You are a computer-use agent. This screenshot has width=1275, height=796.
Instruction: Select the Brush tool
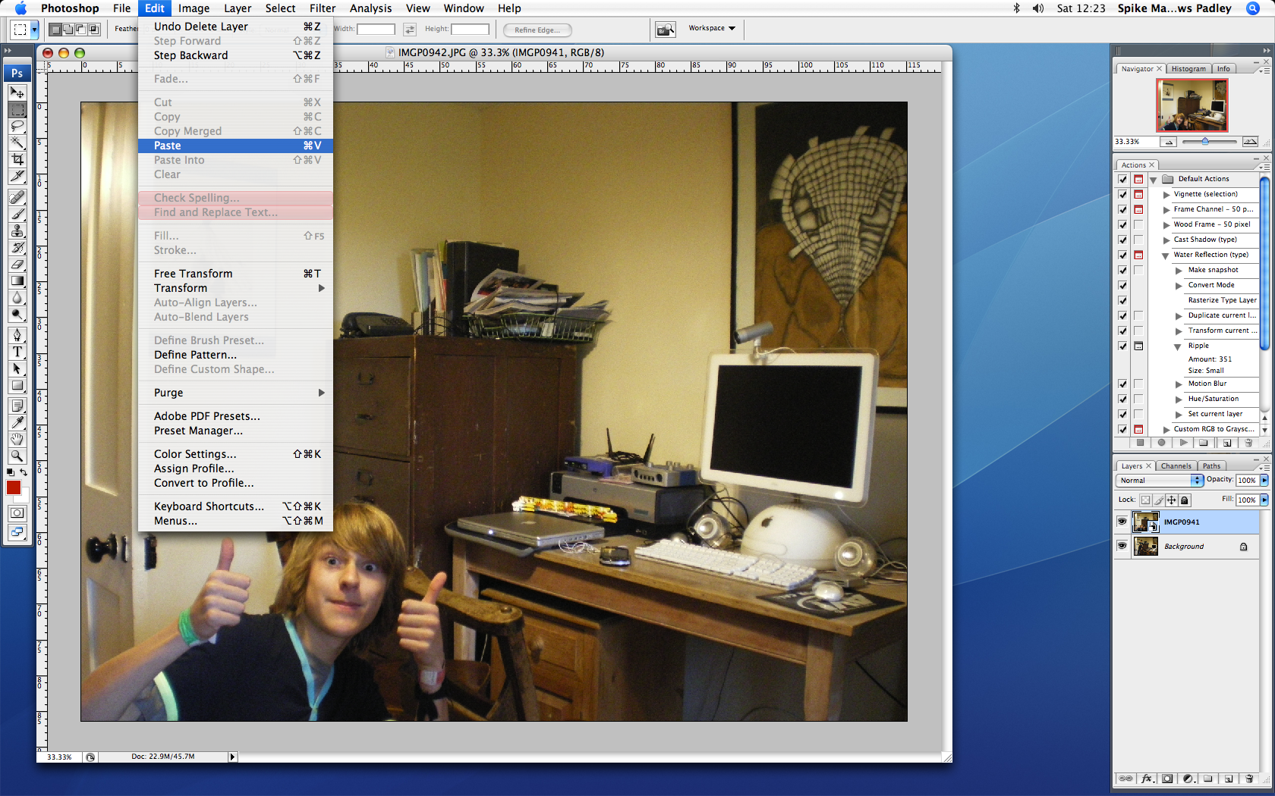click(17, 215)
